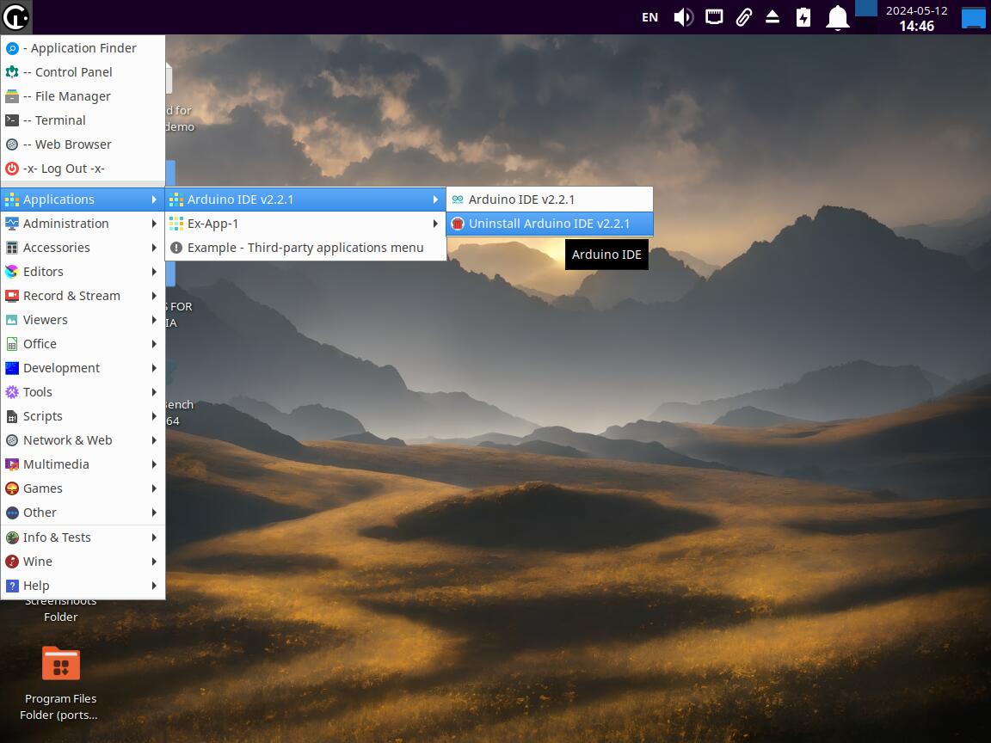Select Uninstall Arduino IDE v2.2.1
The image size is (991, 743).
pyautogui.click(x=549, y=224)
